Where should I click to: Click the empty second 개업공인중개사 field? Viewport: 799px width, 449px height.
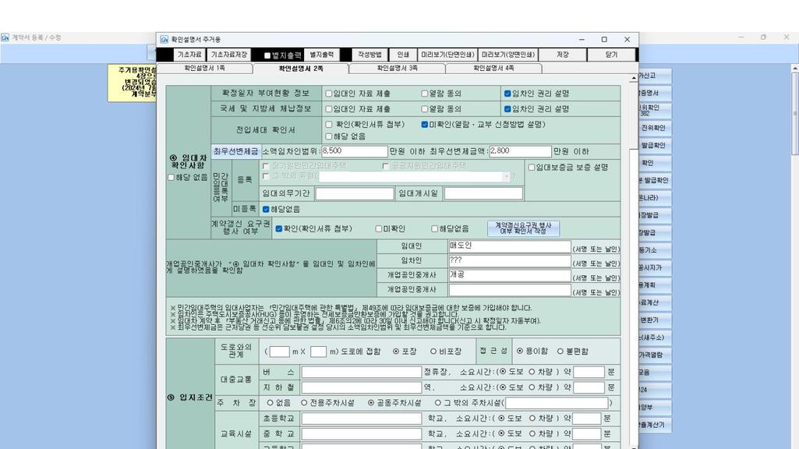(x=510, y=290)
